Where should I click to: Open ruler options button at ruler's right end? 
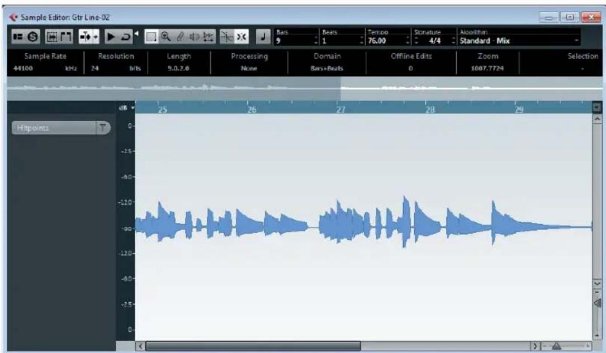tap(597, 107)
